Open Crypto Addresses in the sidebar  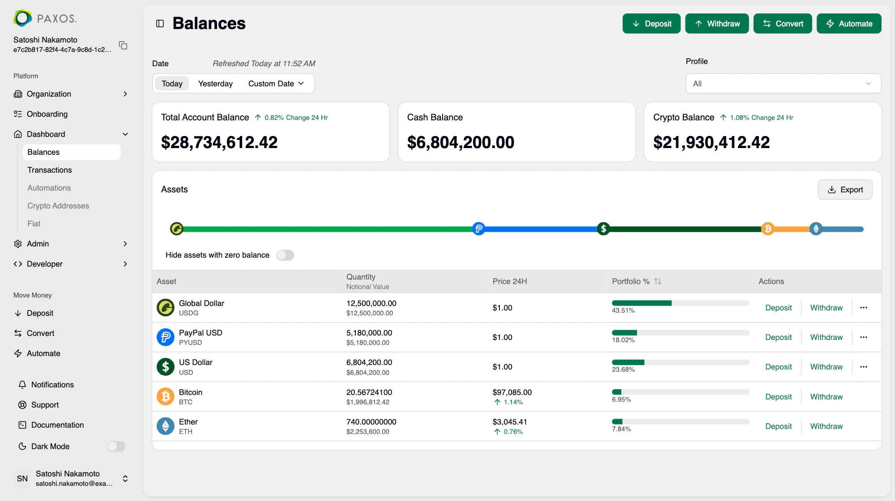tap(58, 206)
